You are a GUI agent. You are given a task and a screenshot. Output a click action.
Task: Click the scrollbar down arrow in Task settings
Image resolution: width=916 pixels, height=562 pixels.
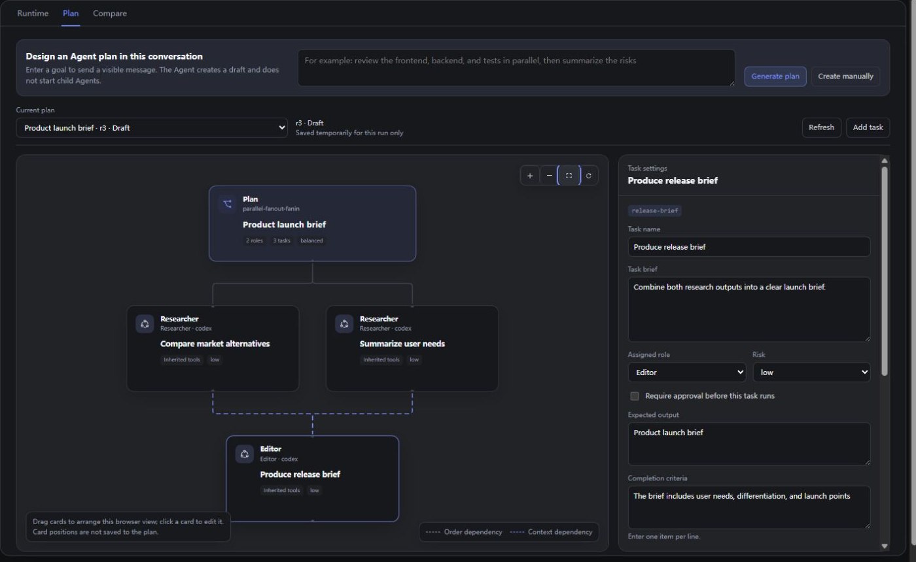(885, 546)
